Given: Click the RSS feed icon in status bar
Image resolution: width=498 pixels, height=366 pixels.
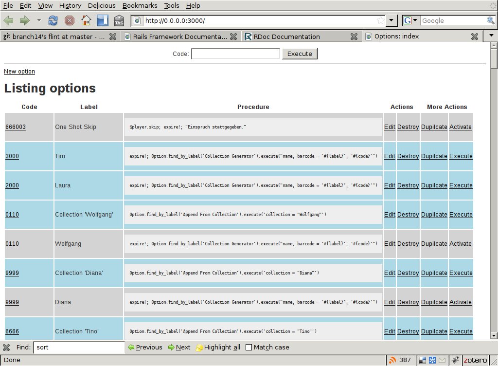Looking at the screenshot, I should point(392,360).
